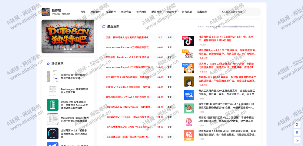Click the search magnifier icon
Viewport: 303px width, 146px height.
coord(223,12)
